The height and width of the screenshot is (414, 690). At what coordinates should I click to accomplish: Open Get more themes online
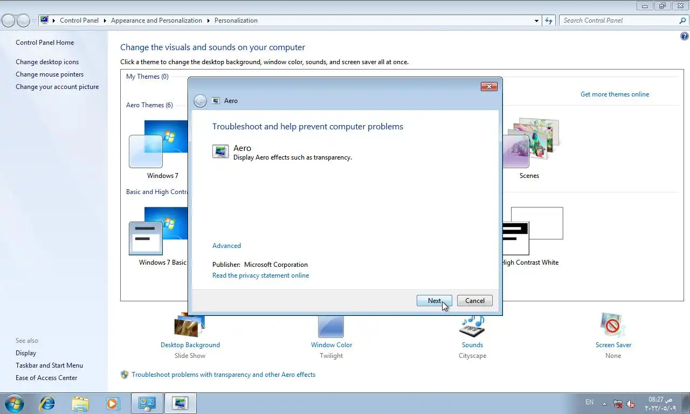point(615,94)
